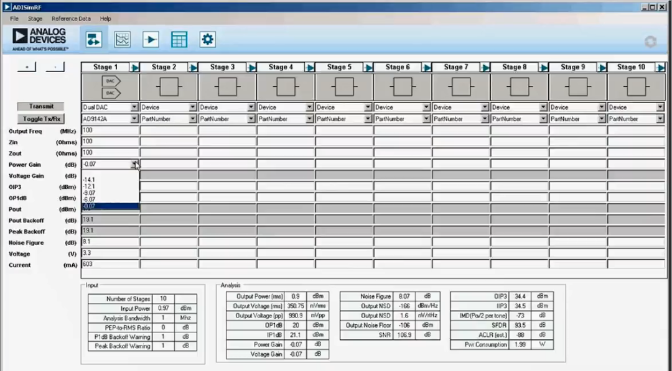
Task: Click the SNR value 106.9
Action: (404, 334)
